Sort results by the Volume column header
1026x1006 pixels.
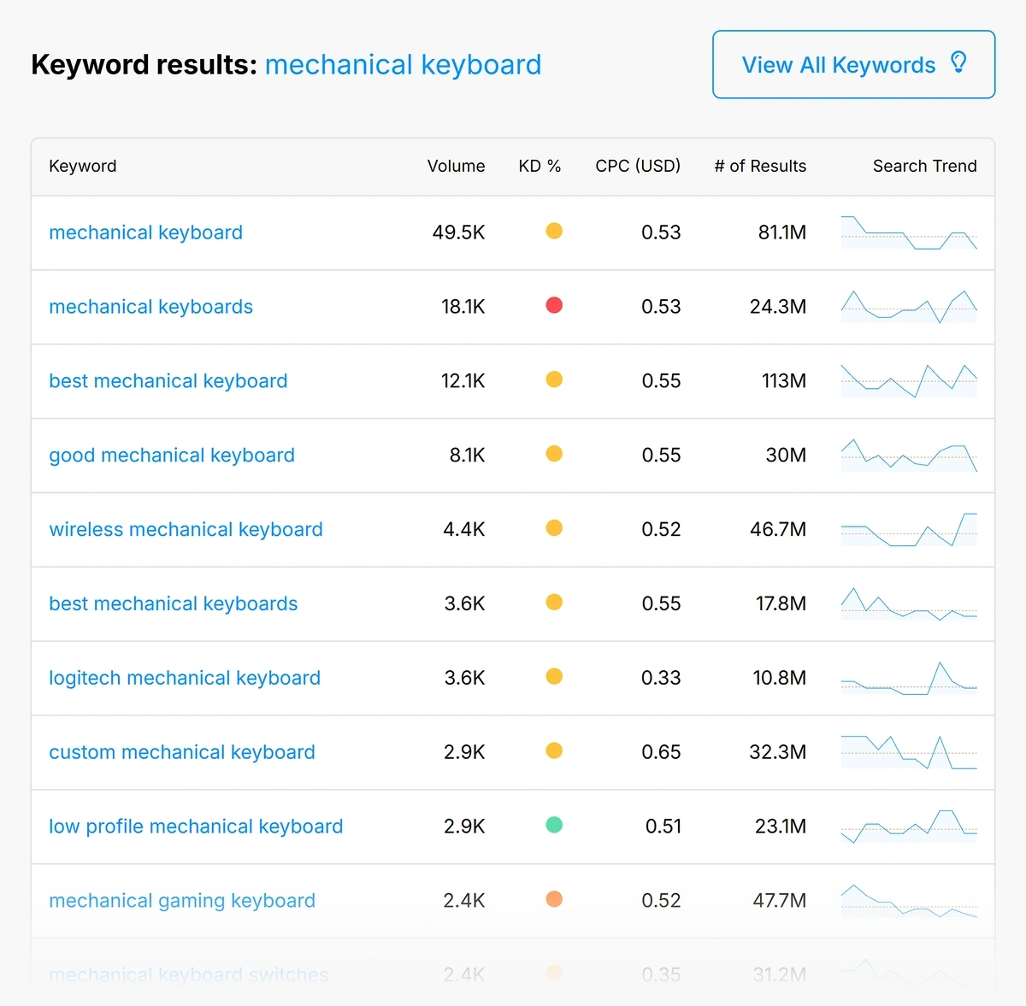(x=456, y=166)
